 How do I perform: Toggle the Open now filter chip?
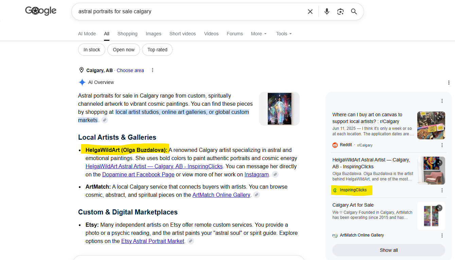[124, 50]
